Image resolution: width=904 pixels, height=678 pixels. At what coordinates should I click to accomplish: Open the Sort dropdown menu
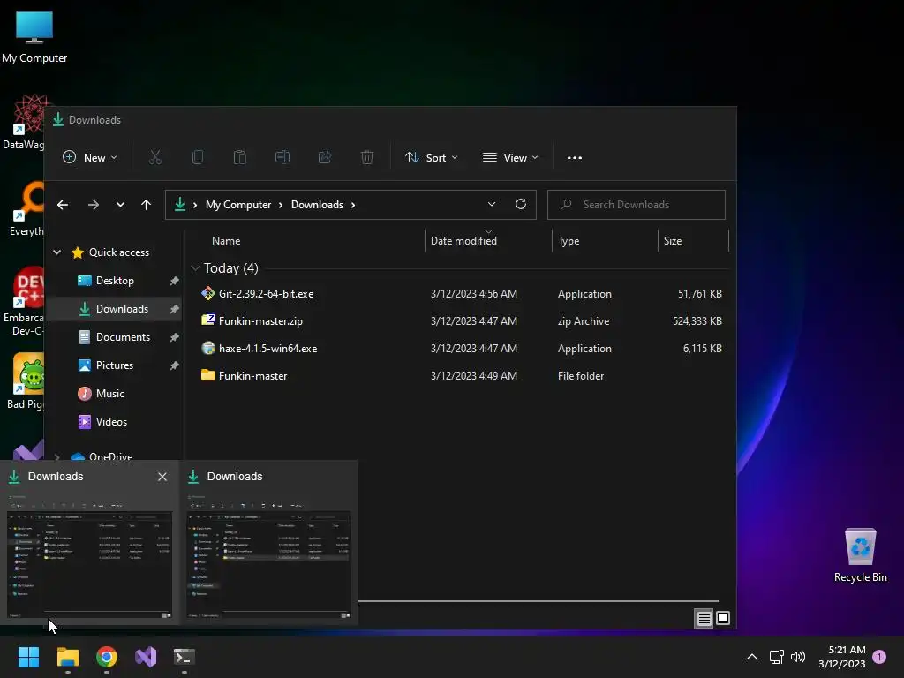tap(431, 157)
